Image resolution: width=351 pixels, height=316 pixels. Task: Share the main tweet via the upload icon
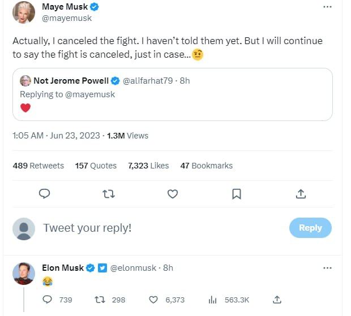[301, 194]
